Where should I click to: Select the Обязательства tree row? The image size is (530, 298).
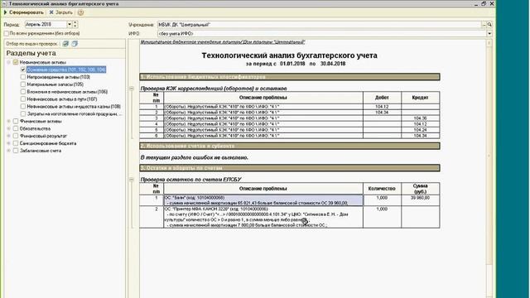click(35, 128)
